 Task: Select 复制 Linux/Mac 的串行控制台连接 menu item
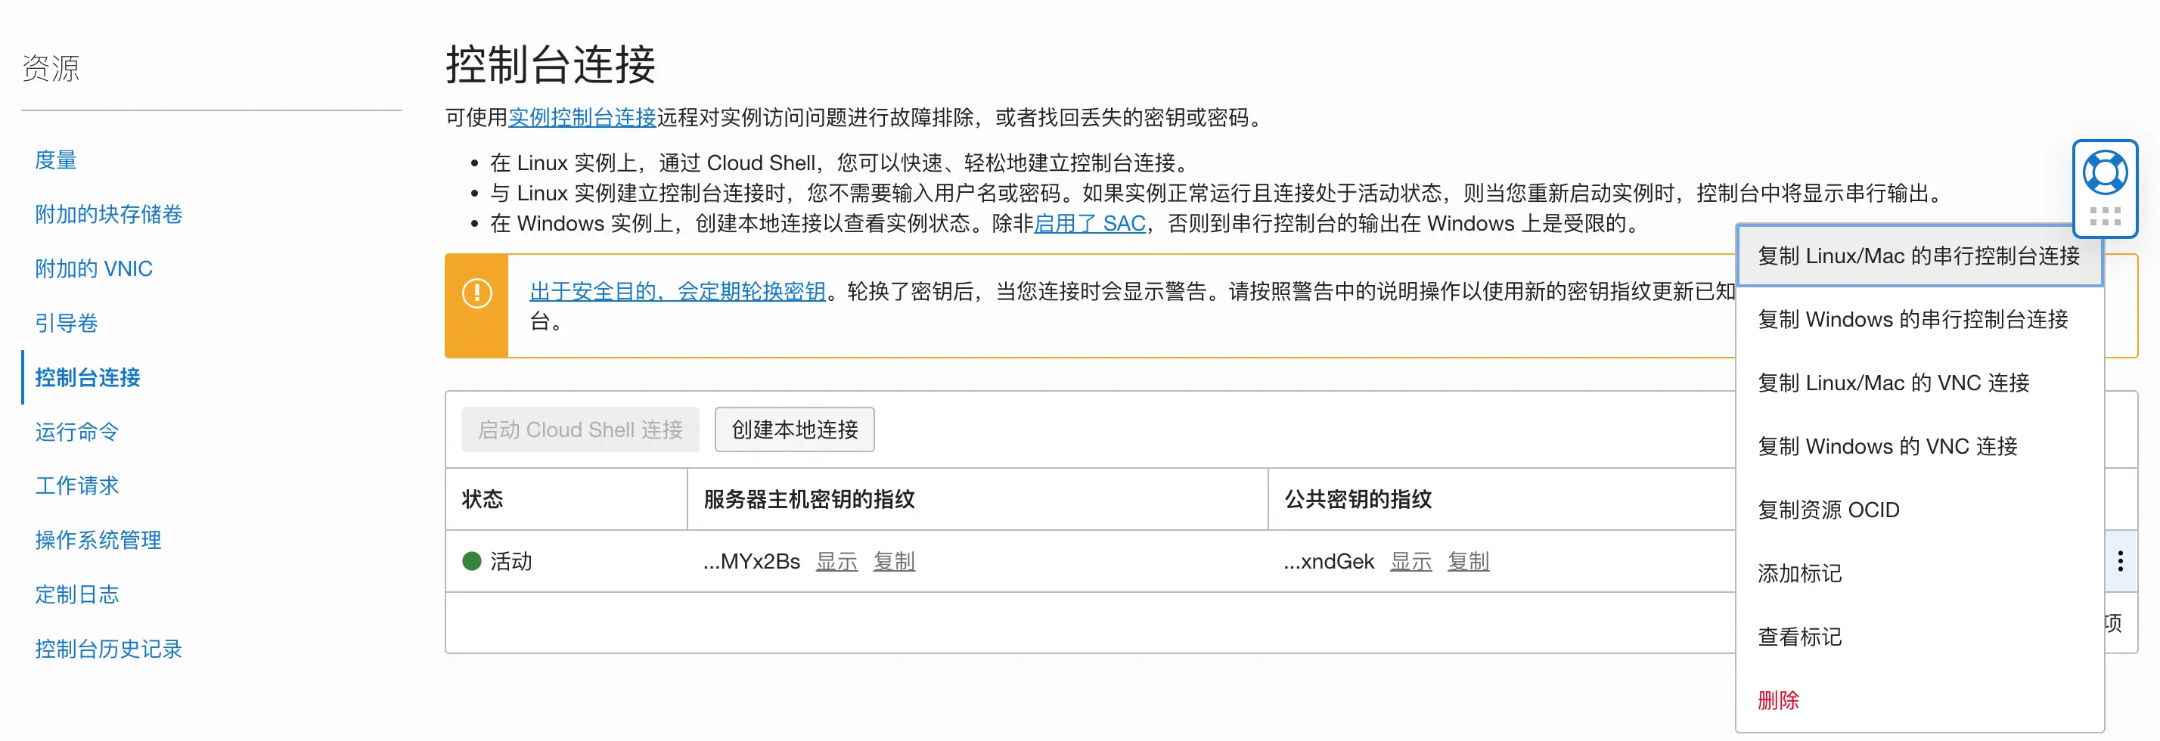click(x=1918, y=256)
